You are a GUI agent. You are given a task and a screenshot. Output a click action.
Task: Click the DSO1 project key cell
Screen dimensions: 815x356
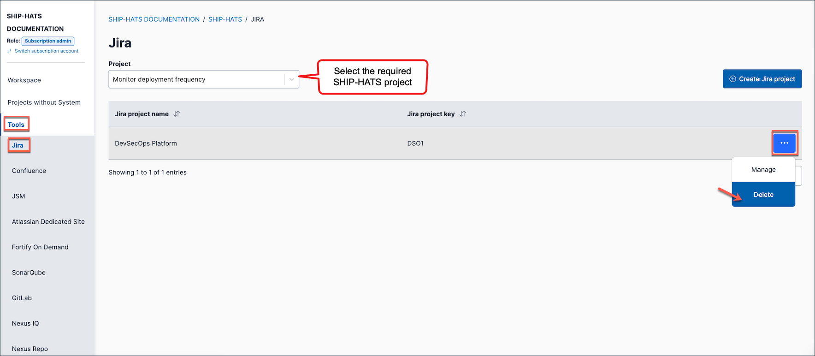(415, 143)
